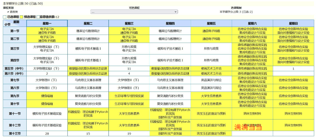Click the 第一节 row header

[x=15, y=31]
